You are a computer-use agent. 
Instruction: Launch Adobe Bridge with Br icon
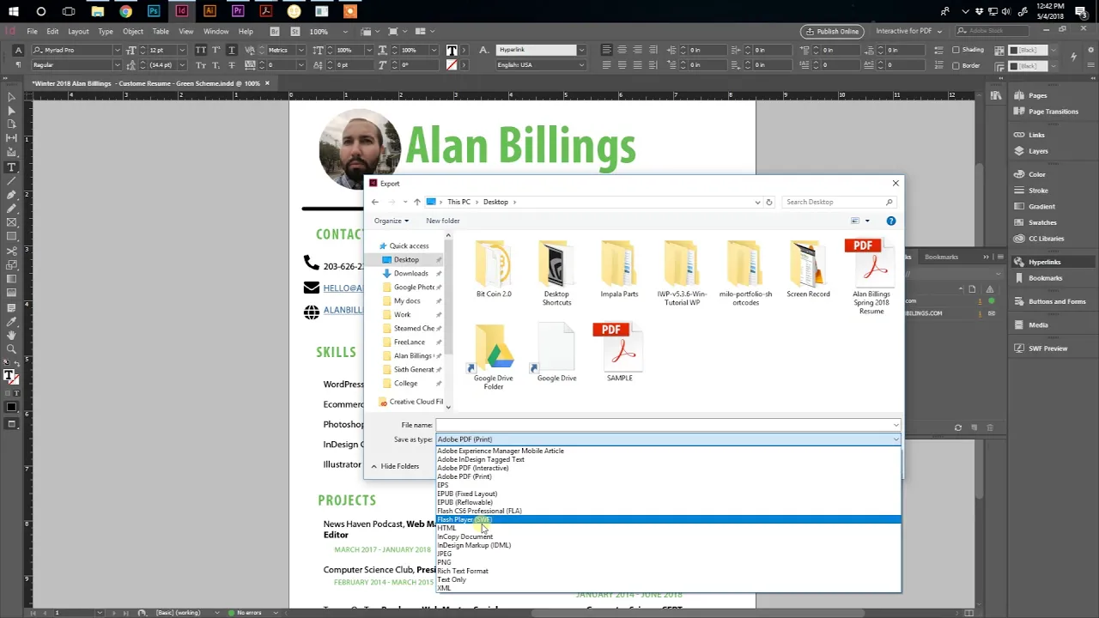click(x=275, y=32)
